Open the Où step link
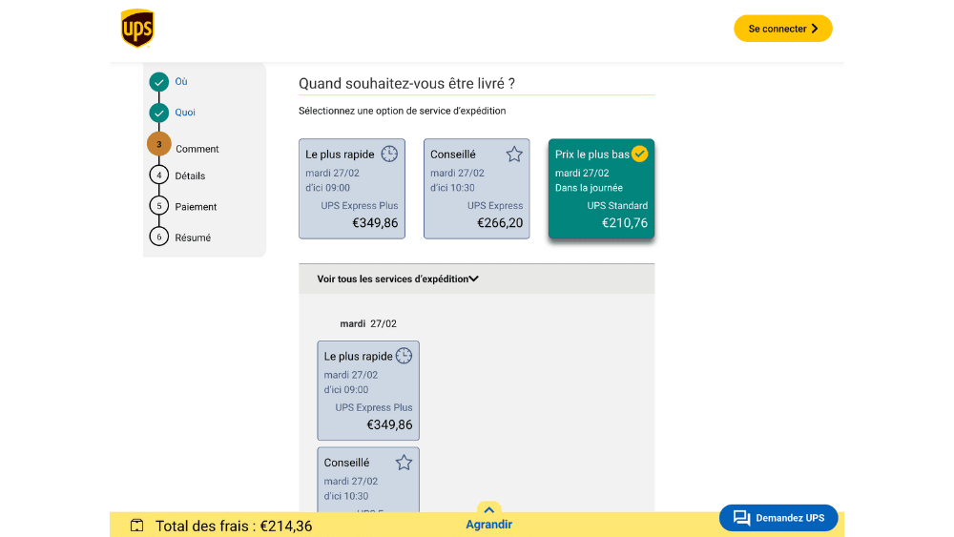 pyautogui.click(x=181, y=81)
